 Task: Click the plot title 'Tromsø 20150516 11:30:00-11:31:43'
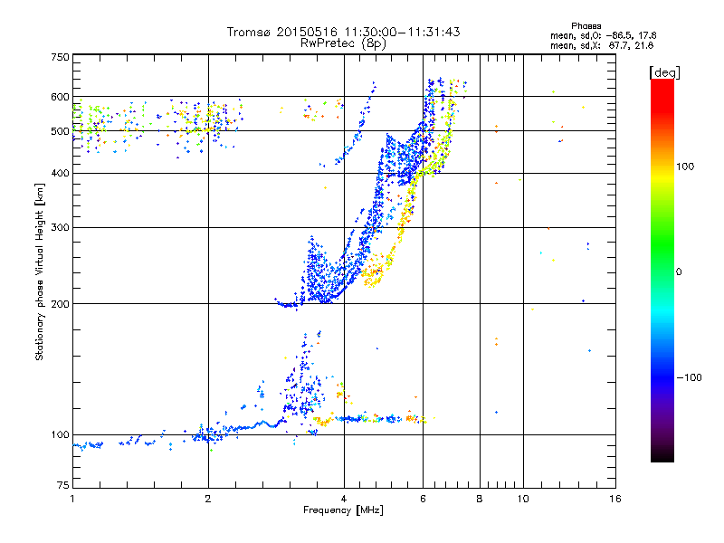pyautogui.click(x=343, y=32)
